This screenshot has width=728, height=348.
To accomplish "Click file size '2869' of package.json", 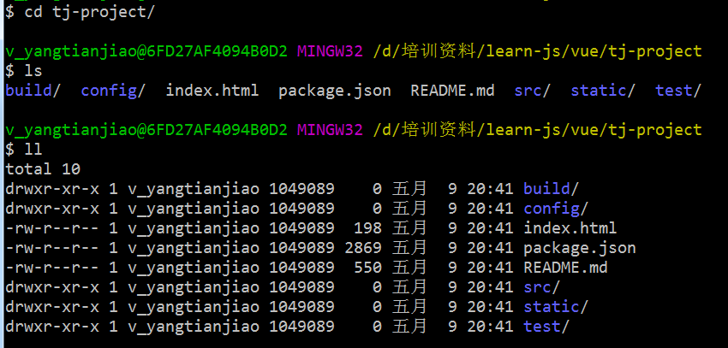I will tap(363, 247).
